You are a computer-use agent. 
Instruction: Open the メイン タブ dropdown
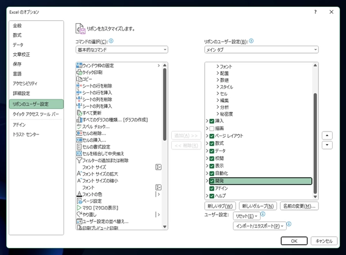pyautogui.click(x=261, y=50)
